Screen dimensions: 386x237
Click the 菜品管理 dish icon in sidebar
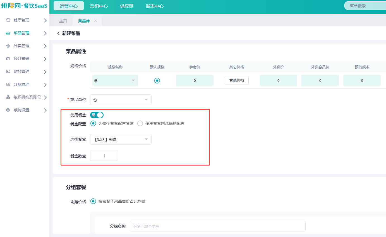(x=8, y=33)
